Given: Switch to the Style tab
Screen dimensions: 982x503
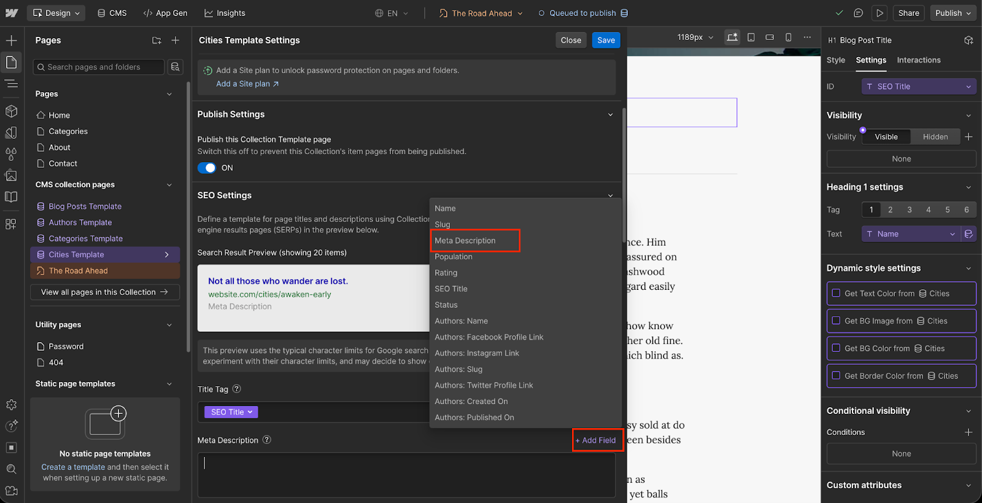Looking at the screenshot, I should 836,60.
